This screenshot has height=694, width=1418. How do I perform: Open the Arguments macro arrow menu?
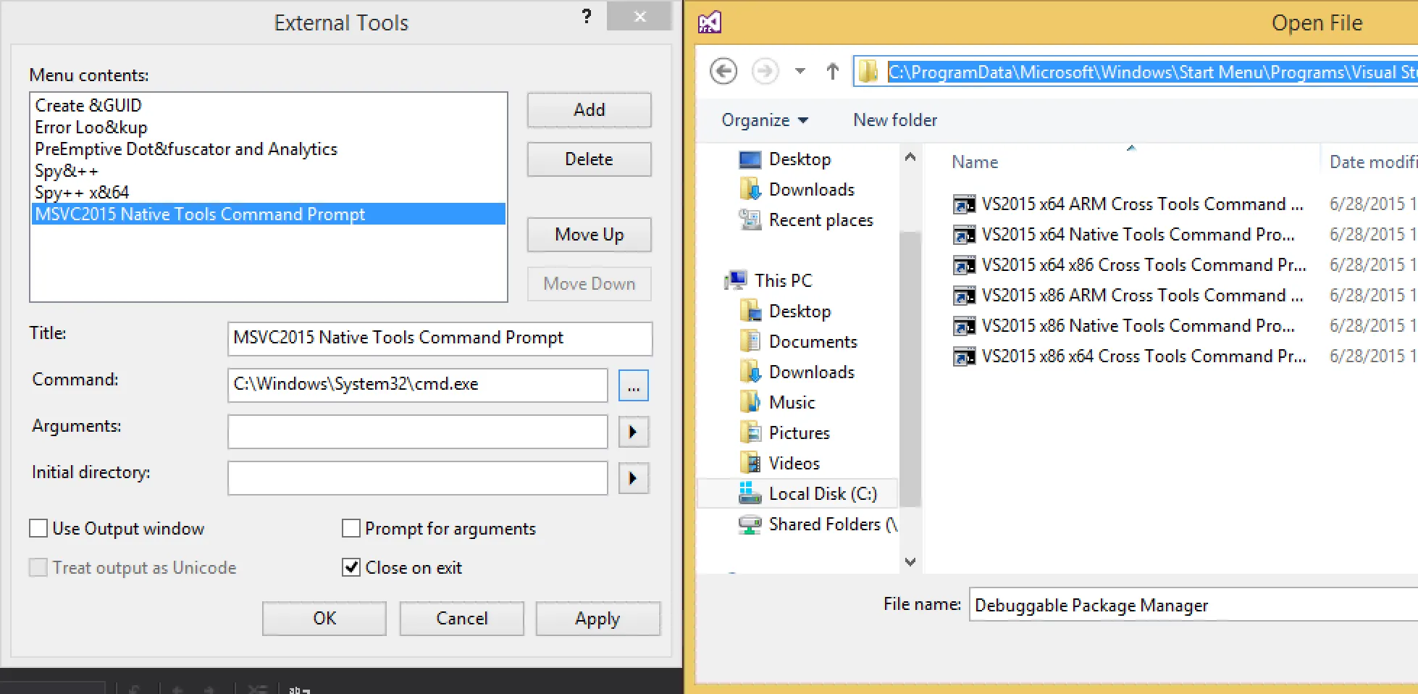coord(634,432)
